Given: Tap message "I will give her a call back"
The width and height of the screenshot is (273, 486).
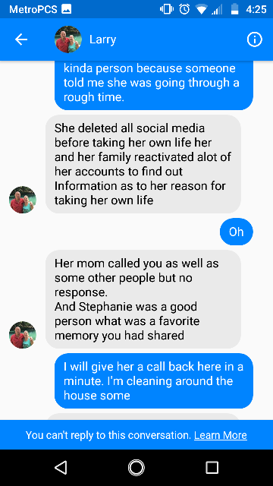Looking at the screenshot, I should (x=154, y=381).
